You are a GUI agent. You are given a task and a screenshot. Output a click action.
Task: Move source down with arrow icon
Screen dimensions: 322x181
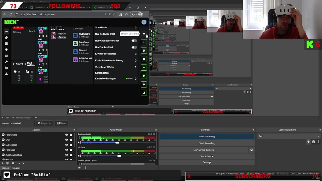tap(23, 163)
